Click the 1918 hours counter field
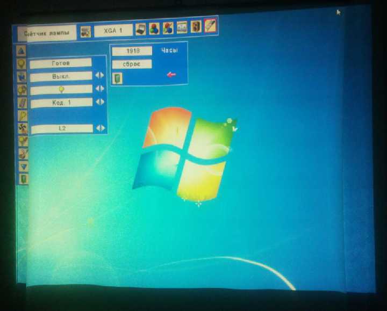This screenshot has width=387, height=311. click(132, 51)
